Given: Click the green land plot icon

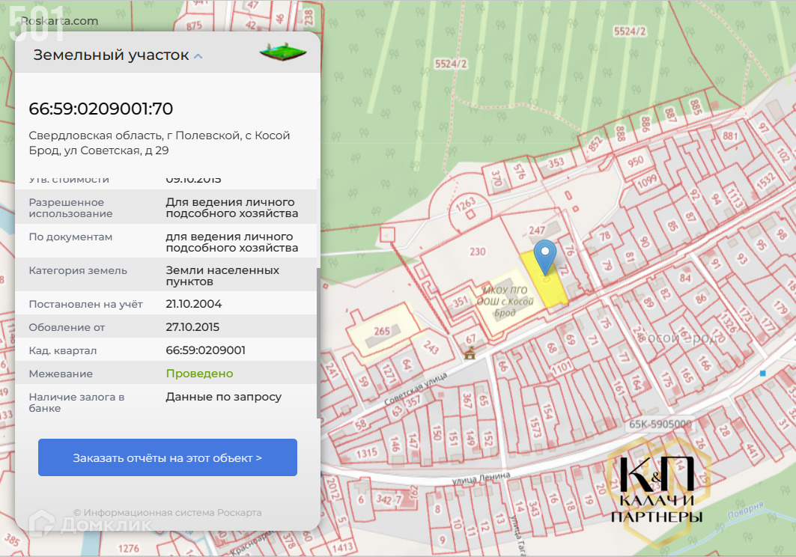Looking at the screenshot, I should click(283, 52).
